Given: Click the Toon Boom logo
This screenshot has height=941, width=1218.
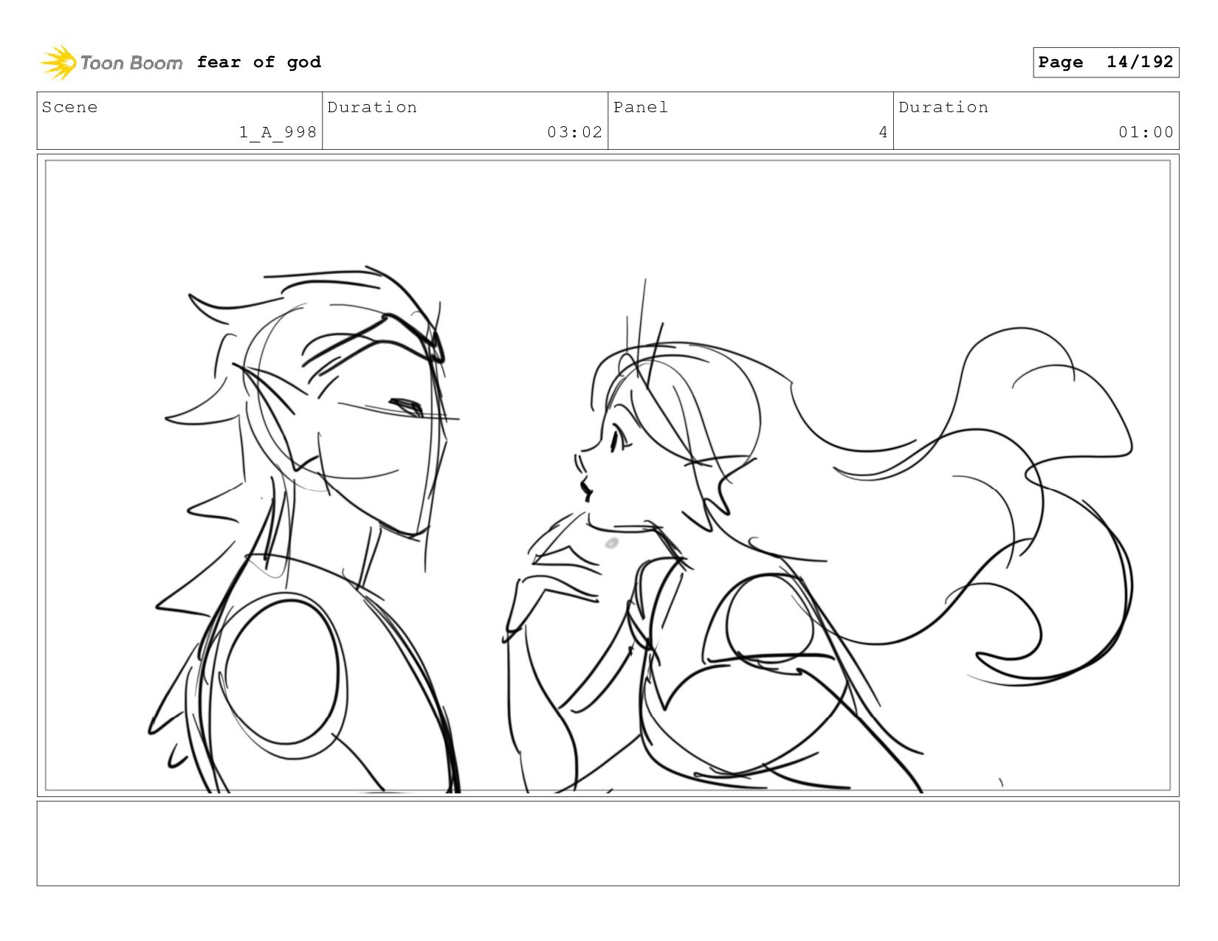Looking at the screenshot, I should click(111, 63).
